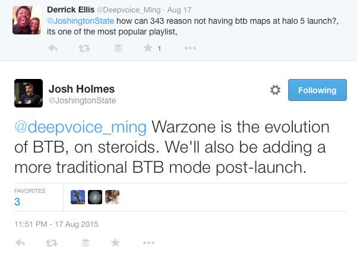This screenshot has width=357, height=266.
Task: Open the @Deepvoice_Ming handle
Action: pyautogui.click(x=129, y=10)
